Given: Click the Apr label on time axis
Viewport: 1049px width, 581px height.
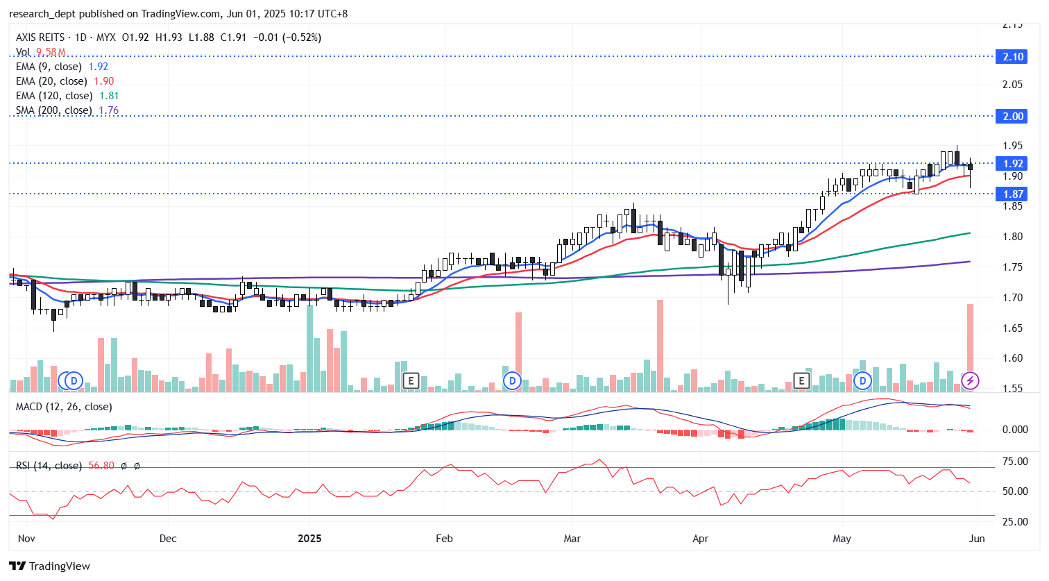Looking at the screenshot, I should point(701,539).
